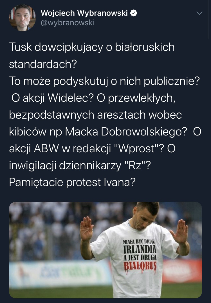This screenshot has height=303, width=211.
Task: Open the Wojciech Wybranowski display name
Action: 84,13
